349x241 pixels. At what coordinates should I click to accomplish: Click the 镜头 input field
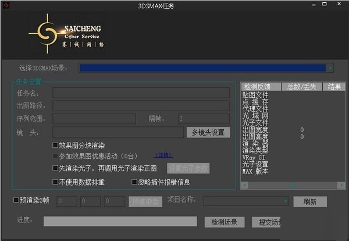pyautogui.click(x=118, y=133)
